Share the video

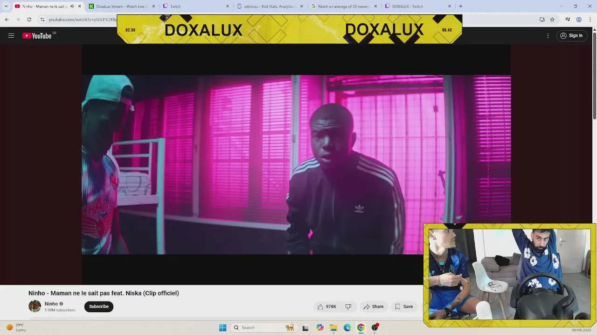click(374, 307)
